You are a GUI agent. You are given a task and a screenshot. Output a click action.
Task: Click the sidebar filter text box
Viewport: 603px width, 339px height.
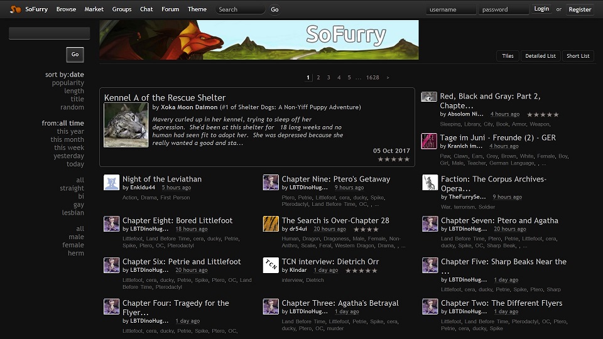pyautogui.click(x=49, y=33)
